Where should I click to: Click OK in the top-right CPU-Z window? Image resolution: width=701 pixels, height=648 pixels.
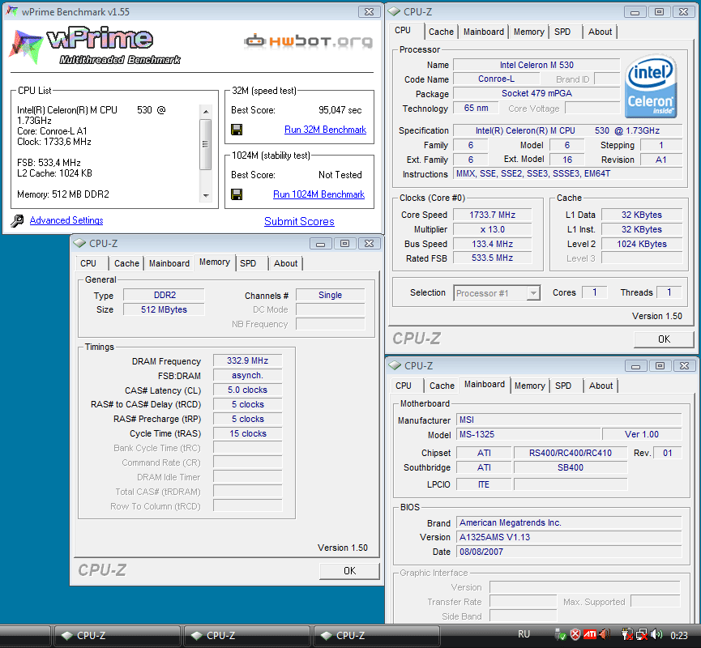coord(664,339)
